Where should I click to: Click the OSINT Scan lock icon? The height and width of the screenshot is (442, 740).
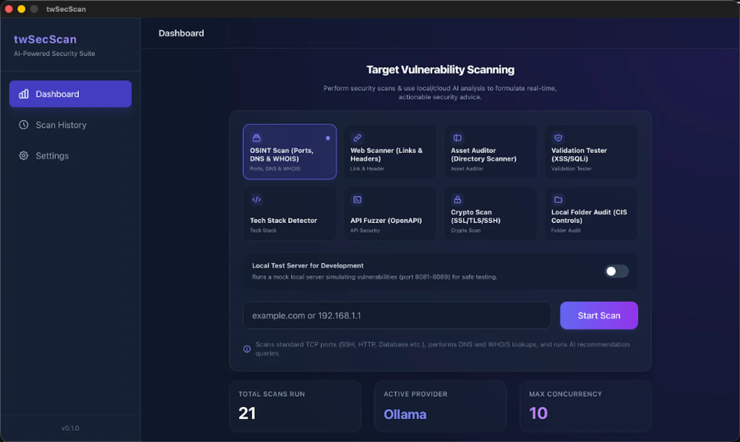256,138
